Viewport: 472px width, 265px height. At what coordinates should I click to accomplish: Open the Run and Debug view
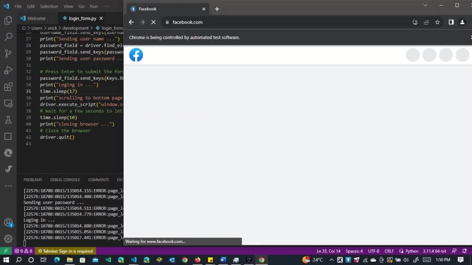[8, 70]
